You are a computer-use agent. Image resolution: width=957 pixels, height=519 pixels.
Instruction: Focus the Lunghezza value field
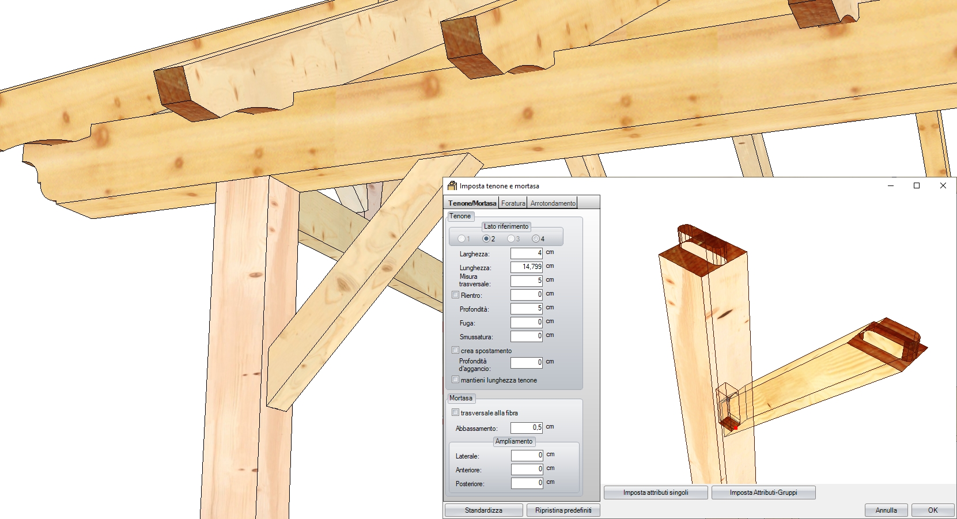click(x=526, y=267)
